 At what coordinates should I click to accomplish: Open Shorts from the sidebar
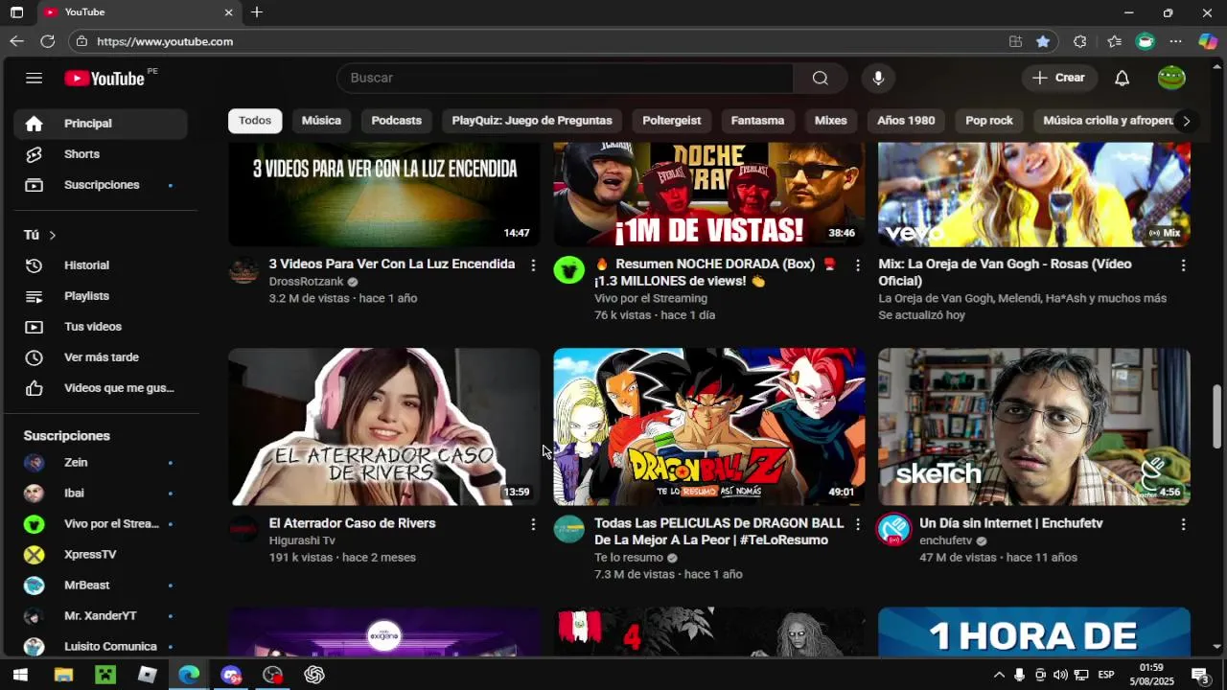(x=101, y=154)
